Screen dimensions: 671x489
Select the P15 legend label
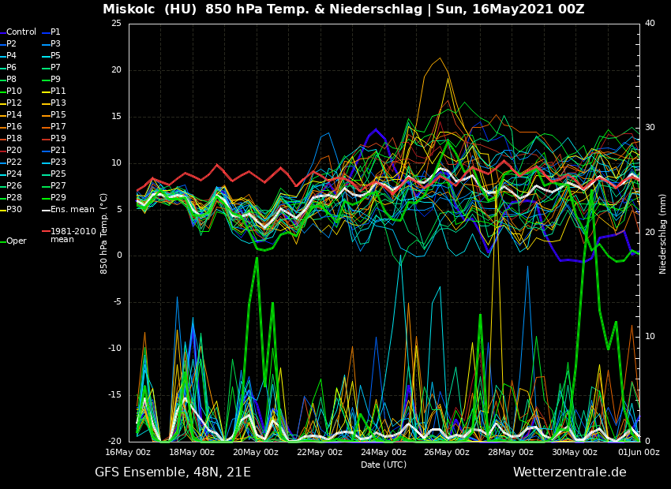pos(58,115)
